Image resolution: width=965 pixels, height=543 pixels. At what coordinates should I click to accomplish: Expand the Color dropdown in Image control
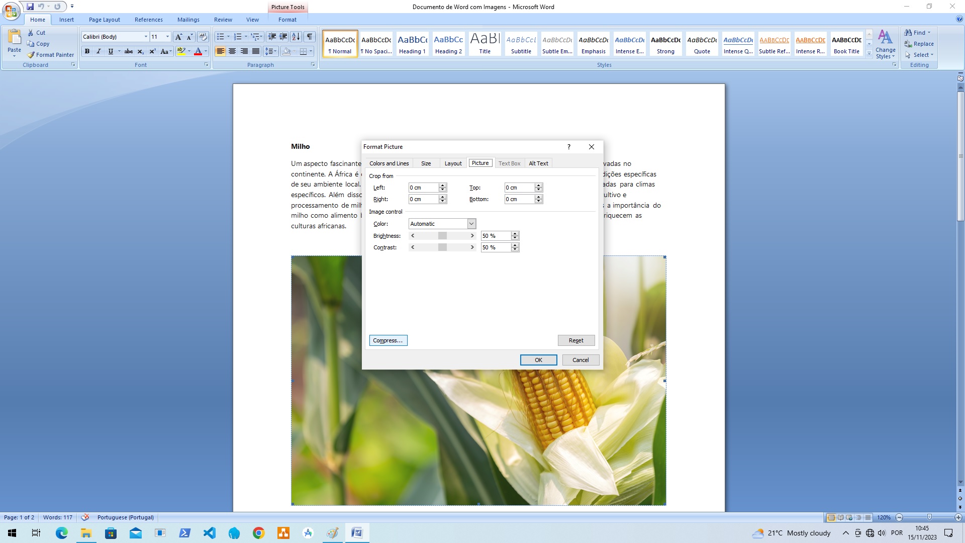pos(471,224)
